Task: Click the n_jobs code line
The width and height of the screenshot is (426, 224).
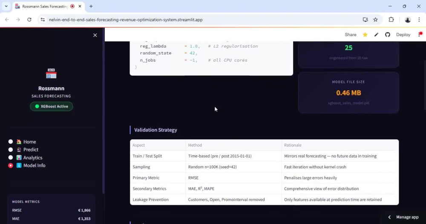Action: point(193,60)
